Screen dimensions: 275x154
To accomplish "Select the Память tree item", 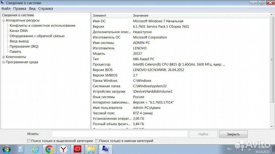I will tap(15, 51).
